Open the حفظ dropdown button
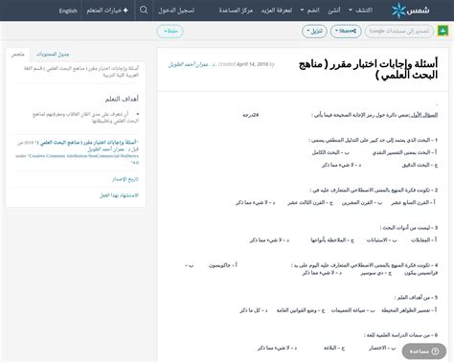The width and height of the screenshot is (454, 363). [x=170, y=32]
